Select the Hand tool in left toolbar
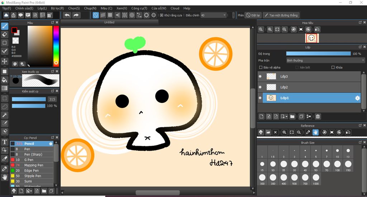This screenshot has width=367, height=197. (x=5, y=177)
